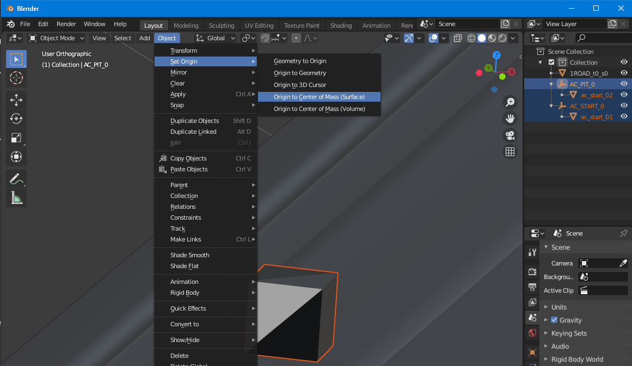This screenshot has height=366, width=632.
Task: Hide ac_start_01 via eye icon
Action: pyautogui.click(x=624, y=116)
